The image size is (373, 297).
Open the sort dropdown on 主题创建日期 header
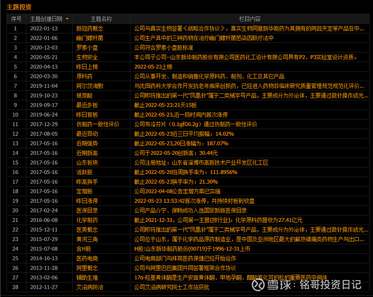67,19
